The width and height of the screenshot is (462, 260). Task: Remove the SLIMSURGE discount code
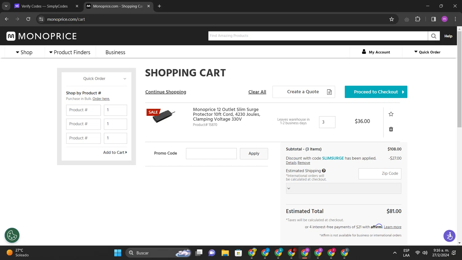click(304, 163)
